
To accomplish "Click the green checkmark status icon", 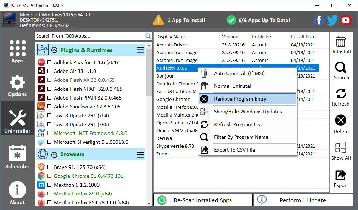I will [x=231, y=20].
